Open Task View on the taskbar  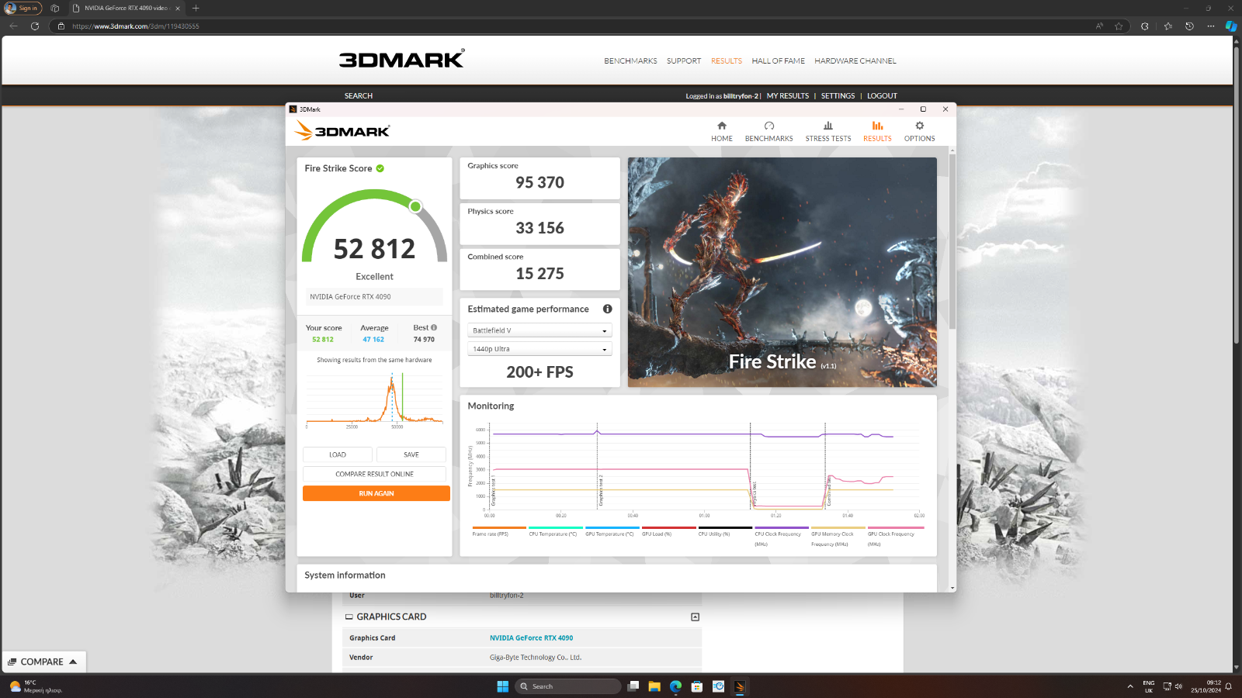pos(633,686)
